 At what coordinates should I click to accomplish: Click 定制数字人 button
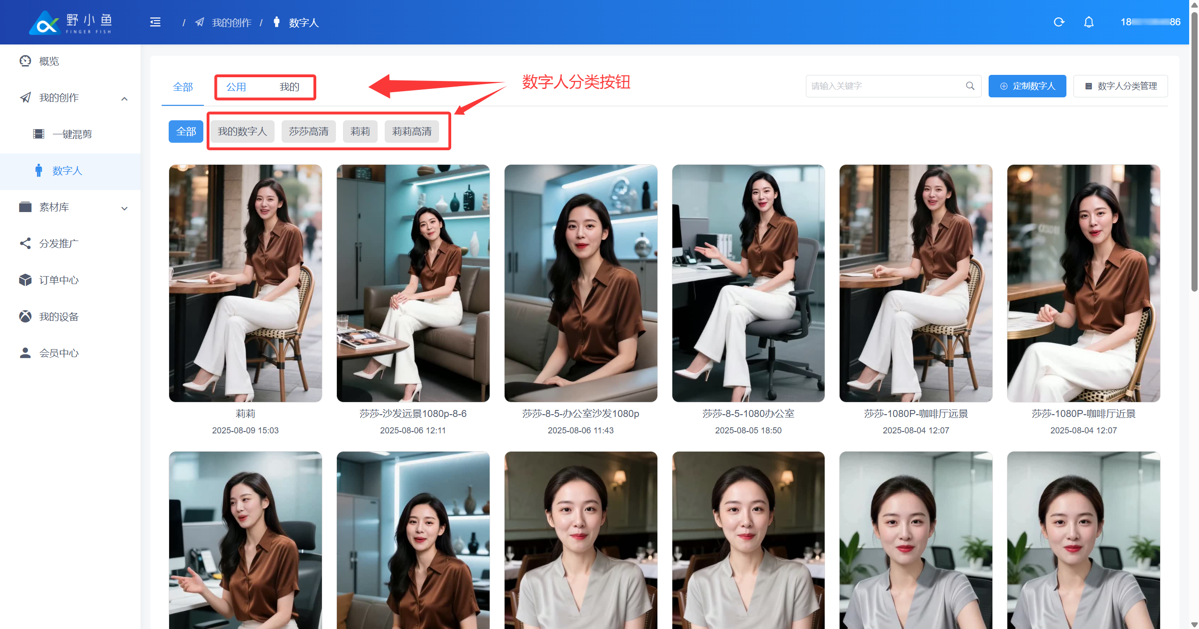1027,86
